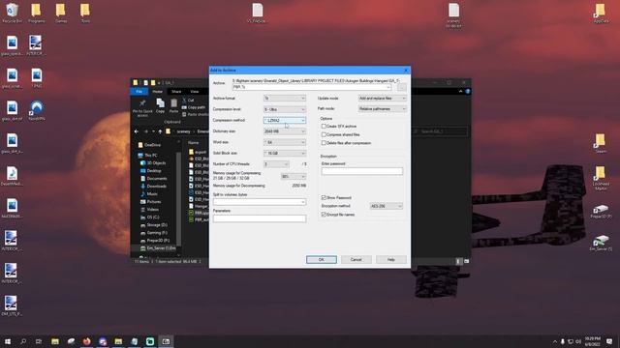The width and height of the screenshot is (620, 348).
Task: Open the Compression method LZMA2 dropdown
Action: pyautogui.click(x=285, y=120)
